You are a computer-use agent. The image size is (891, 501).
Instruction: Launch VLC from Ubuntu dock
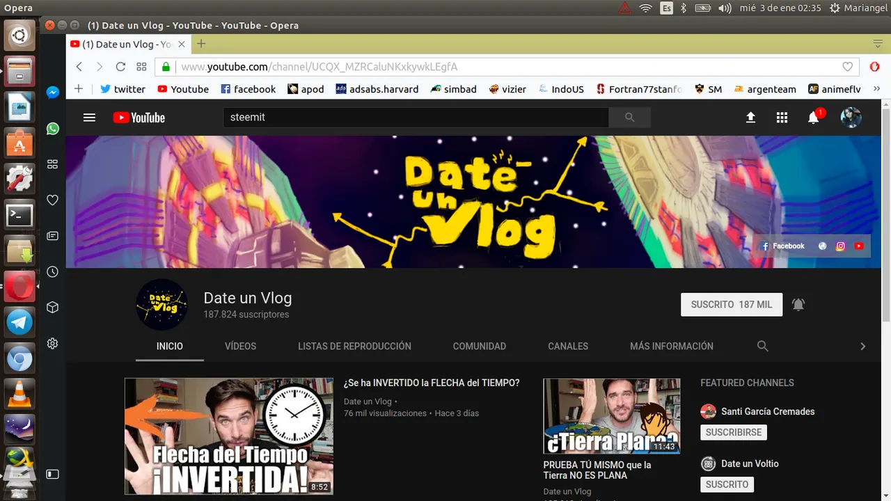tap(19, 395)
